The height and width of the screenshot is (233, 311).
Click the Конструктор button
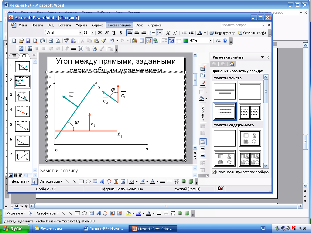[x=222, y=33]
